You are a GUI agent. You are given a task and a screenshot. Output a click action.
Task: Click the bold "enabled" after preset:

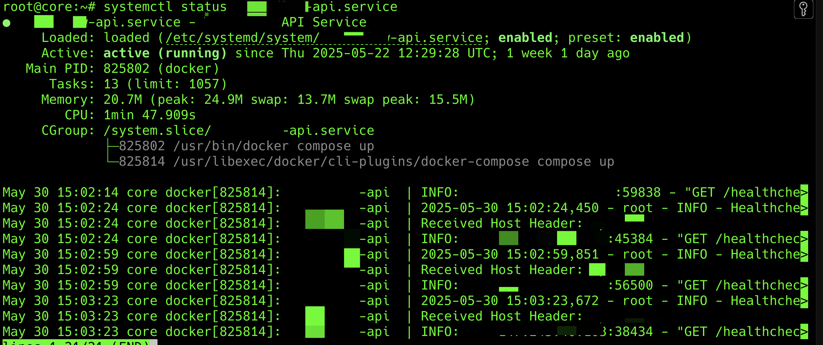657,38
